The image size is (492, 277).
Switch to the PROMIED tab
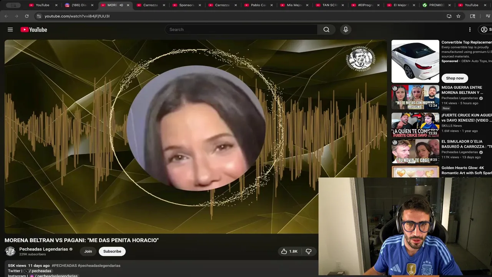[437, 5]
